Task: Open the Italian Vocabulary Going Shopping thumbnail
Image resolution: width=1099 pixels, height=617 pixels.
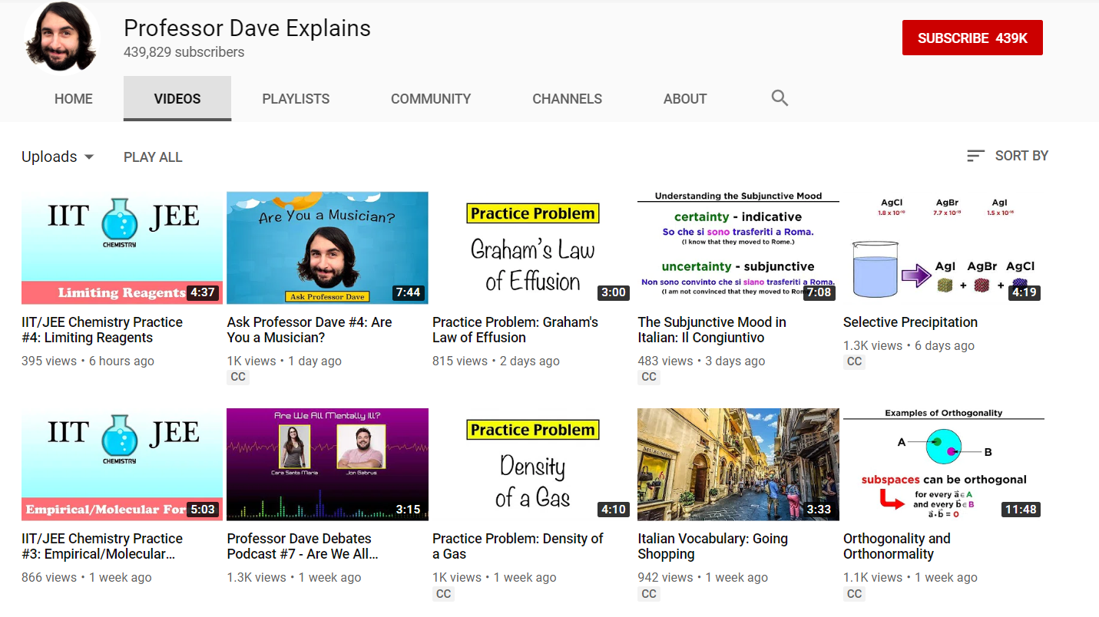Action: [x=738, y=464]
